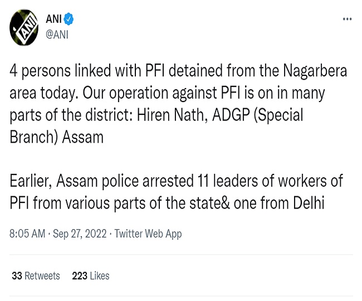Click the text ADGP (Special in the tweet
The image size is (362, 301).
258,115
